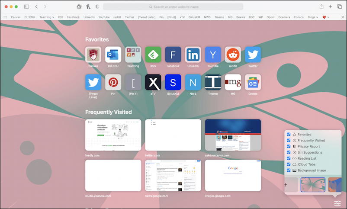Open the WP bookmark
The height and width of the screenshot is (209, 347).
tap(261, 17)
